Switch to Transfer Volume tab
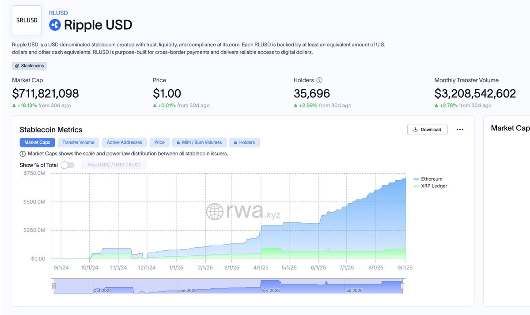Screen dimensions: 530x315 (79, 142)
